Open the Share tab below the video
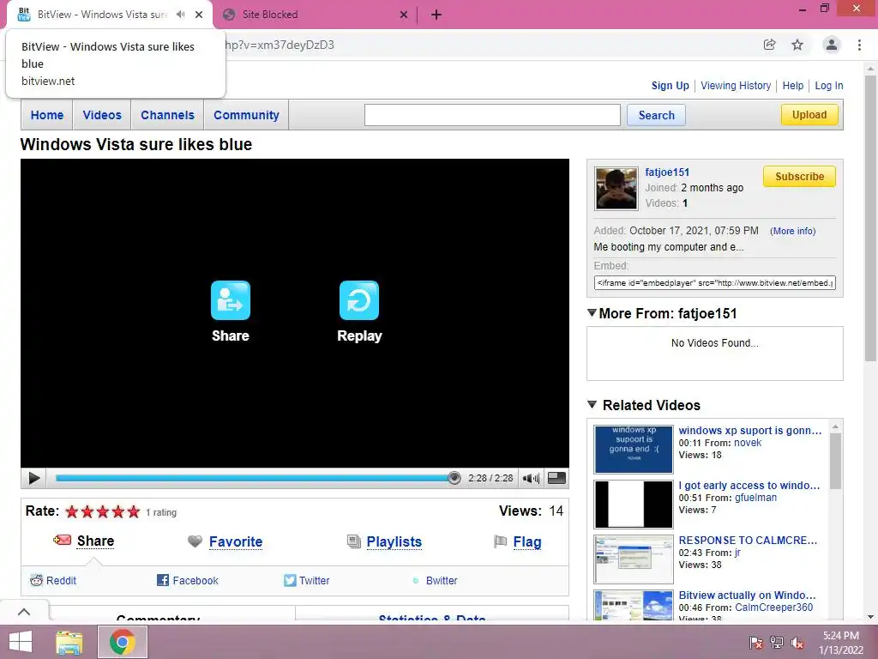The height and width of the screenshot is (659, 878). [95, 541]
